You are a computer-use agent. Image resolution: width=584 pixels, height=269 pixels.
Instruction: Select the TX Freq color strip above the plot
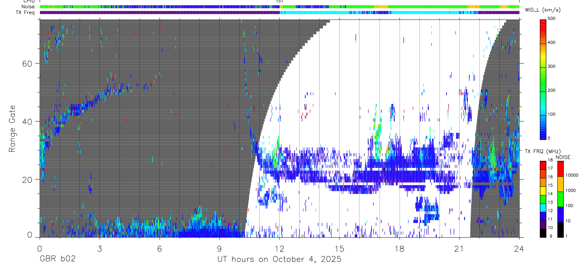click(280, 12)
